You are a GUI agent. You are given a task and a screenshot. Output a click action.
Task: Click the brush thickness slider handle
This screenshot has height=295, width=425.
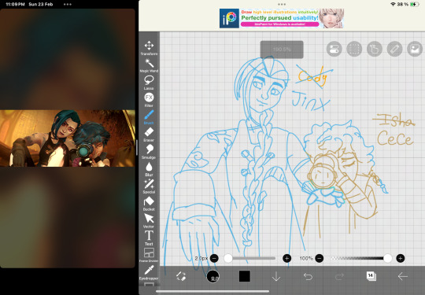click(x=228, y=259)
